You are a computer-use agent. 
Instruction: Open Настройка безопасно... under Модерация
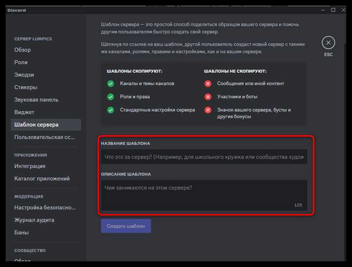[45, 207]
